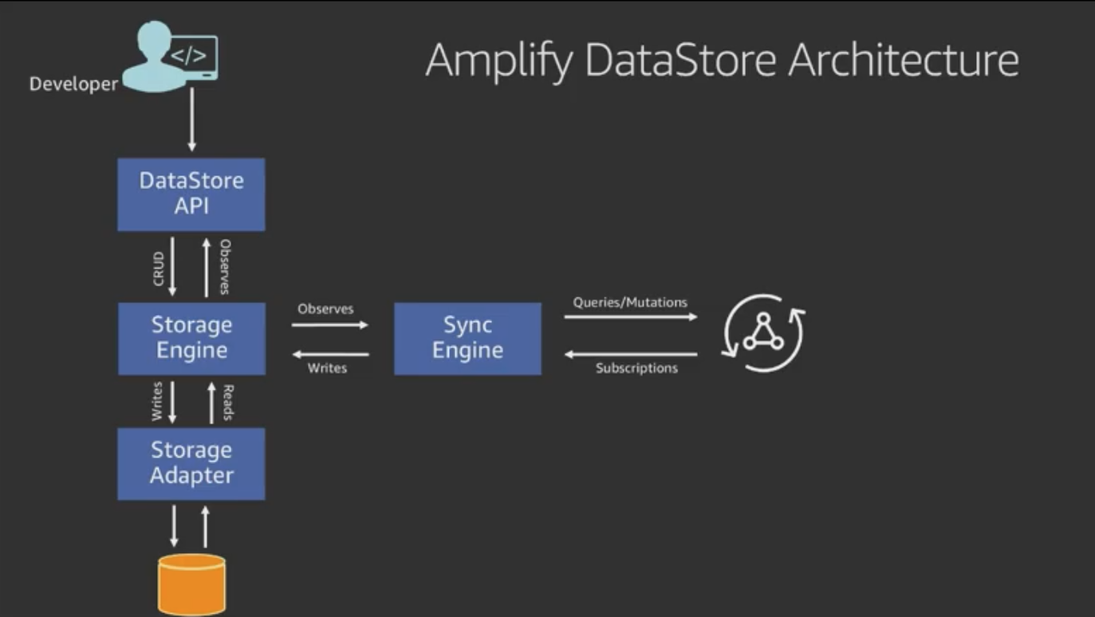Click the horizontal Writes label below Observes

click(327, 368)
